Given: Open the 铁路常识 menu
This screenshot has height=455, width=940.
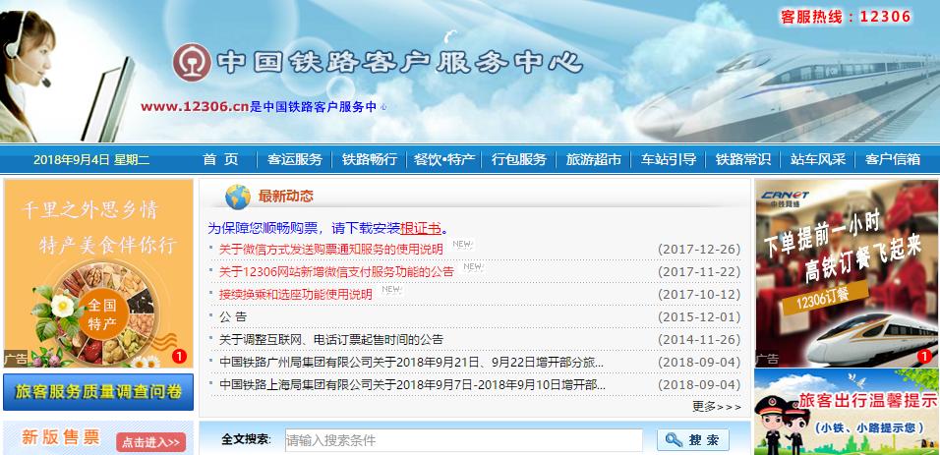Looking at the screenshot, I should [x=742, y=159].
